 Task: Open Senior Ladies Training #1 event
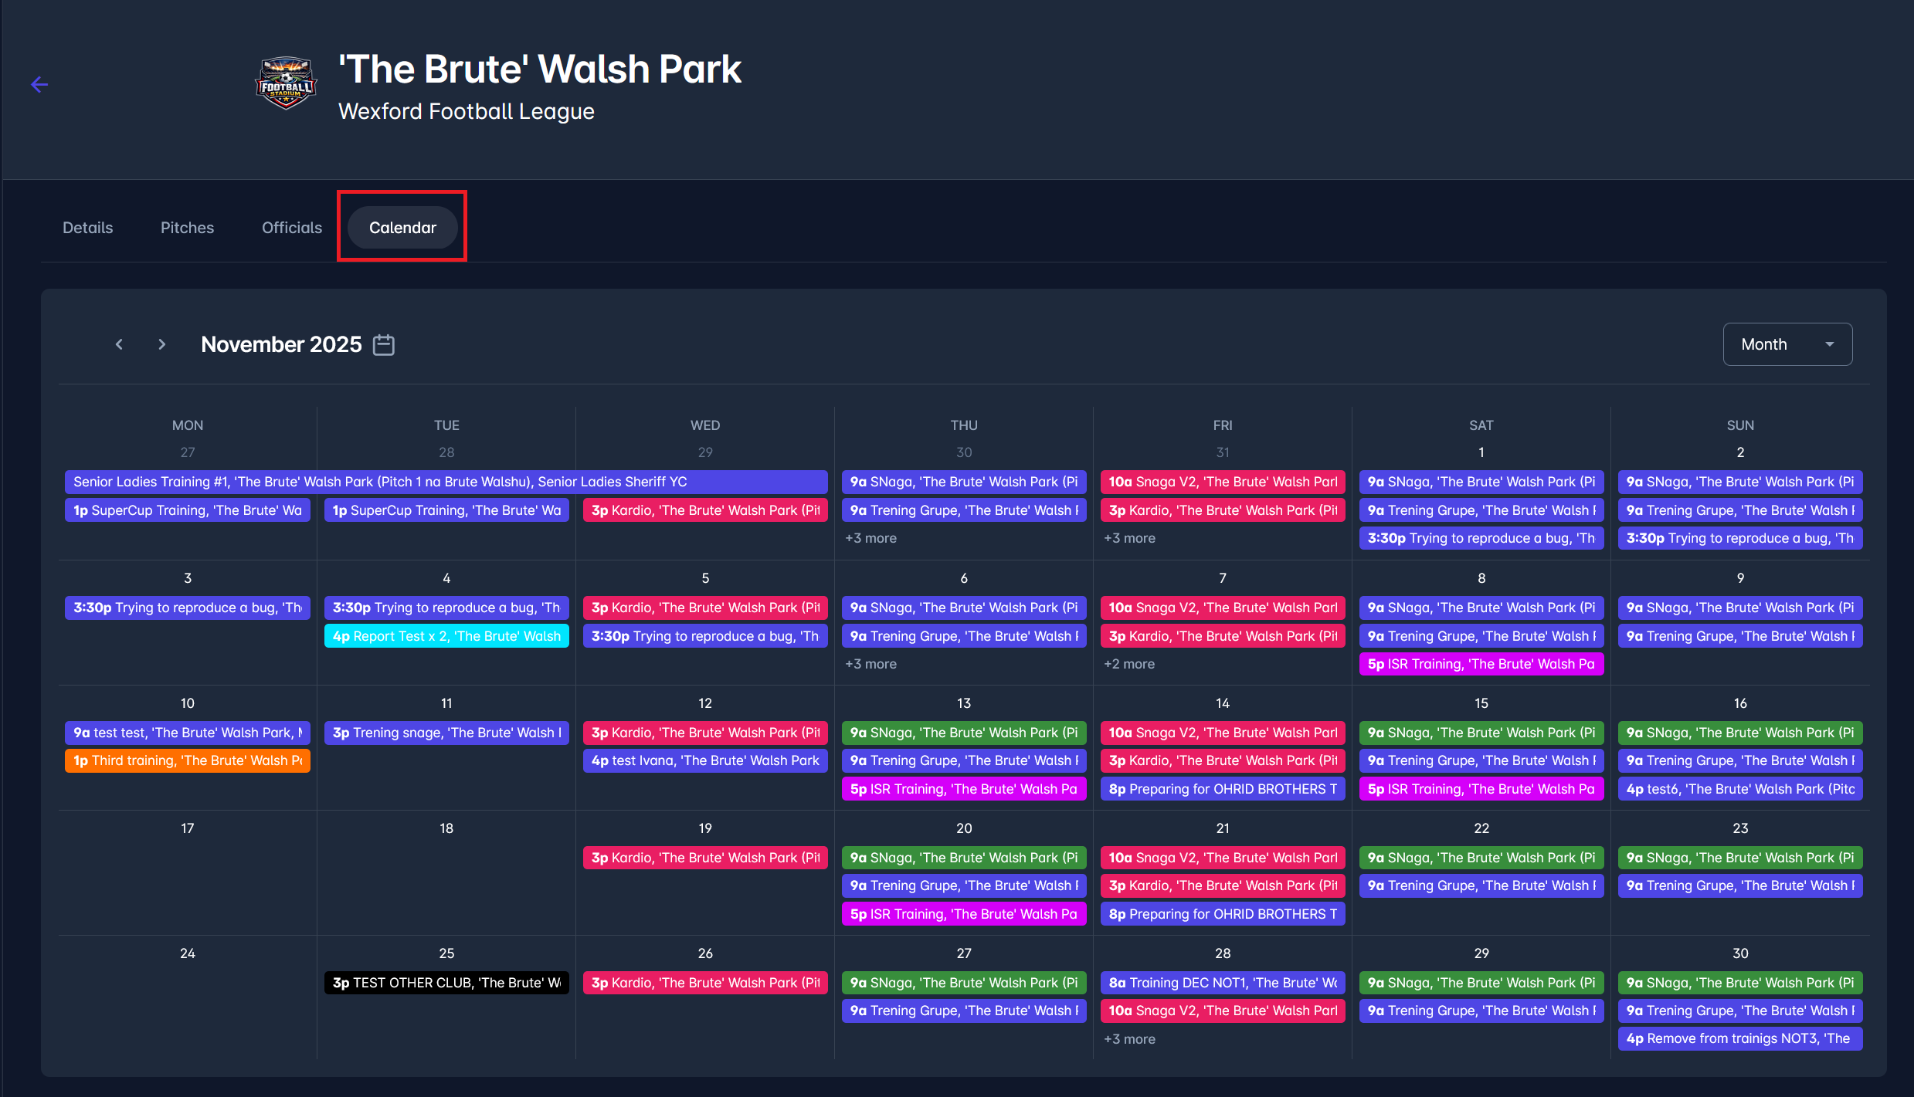tap(446, 482)
